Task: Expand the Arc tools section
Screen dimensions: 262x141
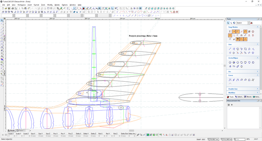Action: click(258, 72)
